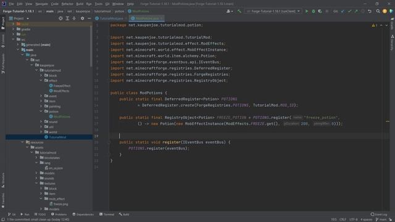This screenshot has height=222, width=395.
Task: Open the Tools menu
Action: [99, 4]
